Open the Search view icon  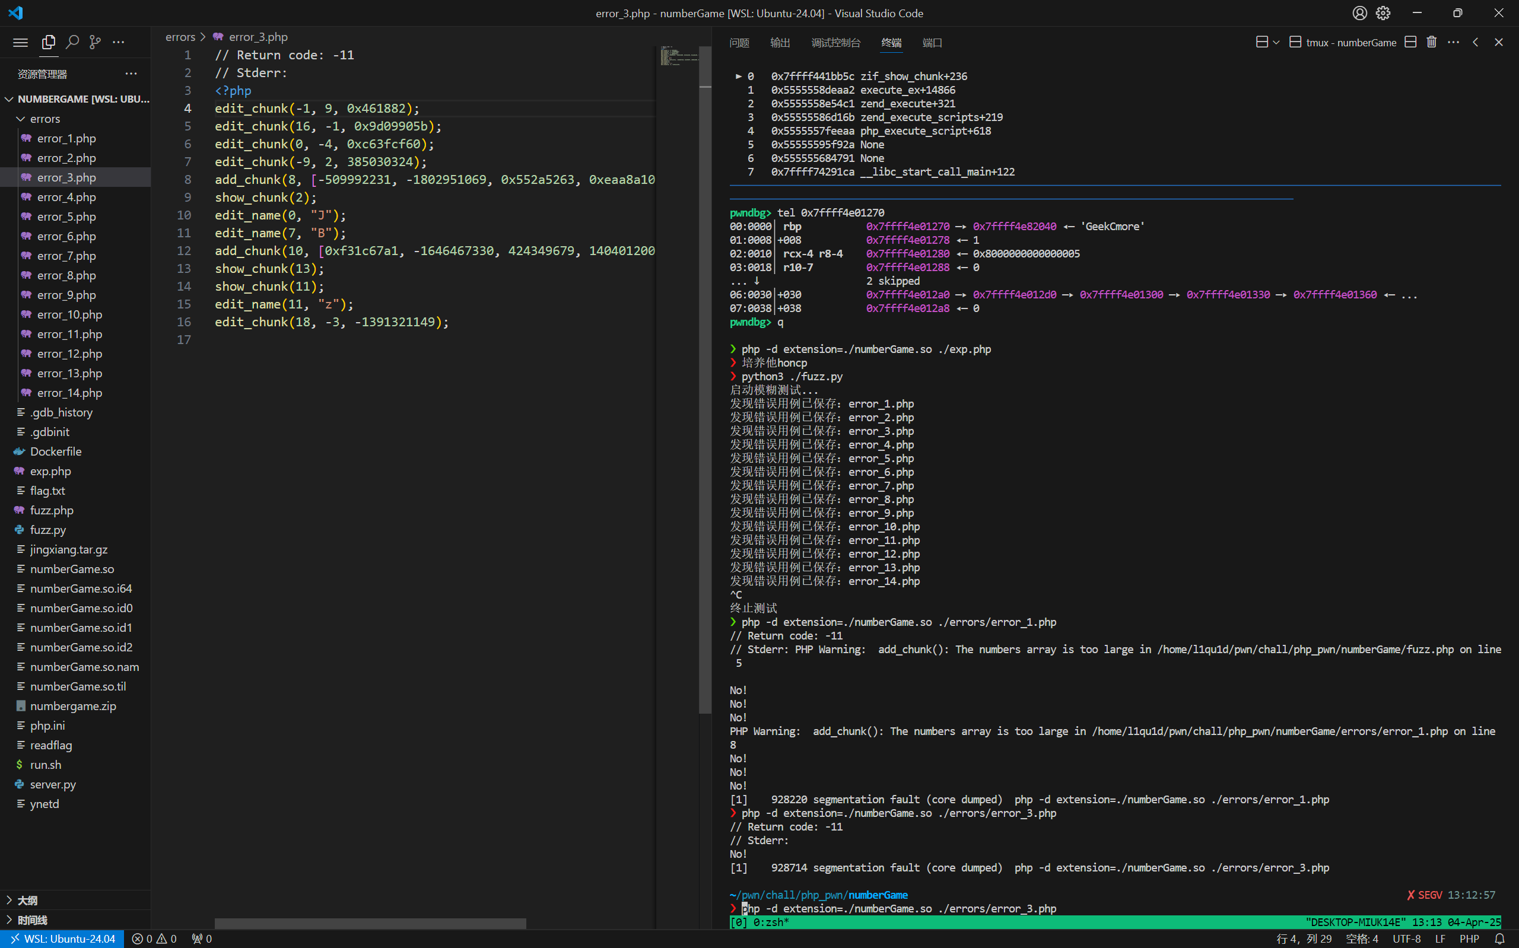[x=72, y=42]
